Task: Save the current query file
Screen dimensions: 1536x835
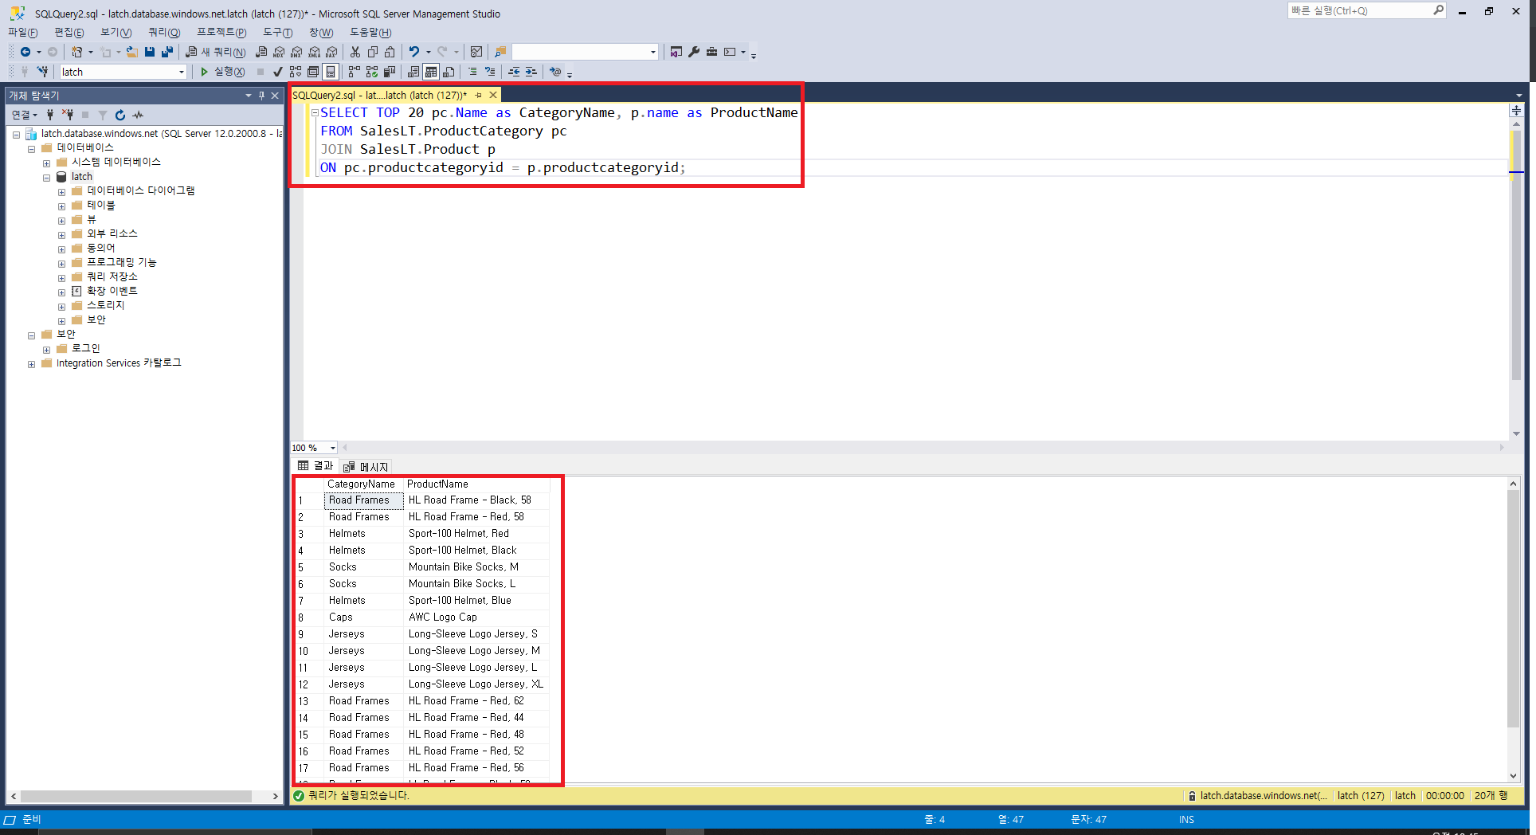Action: pyautogui.click(x=150, y=52)
